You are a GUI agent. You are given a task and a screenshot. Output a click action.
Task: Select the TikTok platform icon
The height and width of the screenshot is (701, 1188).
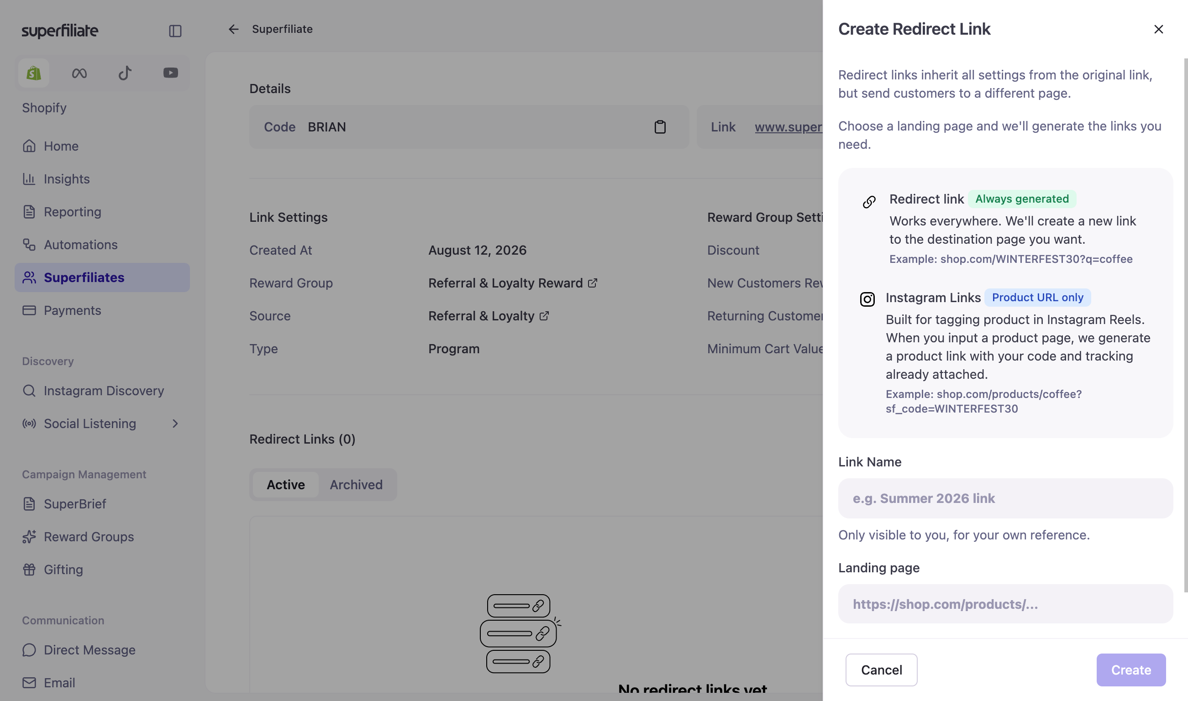pyautogui.click(x=125, y=73)
